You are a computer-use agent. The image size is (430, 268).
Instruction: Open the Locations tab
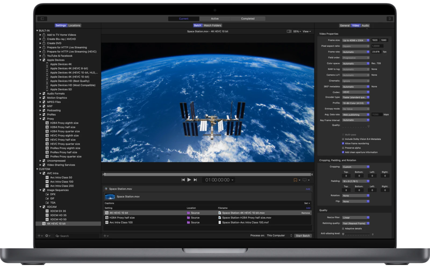click(x=74, y=25)
